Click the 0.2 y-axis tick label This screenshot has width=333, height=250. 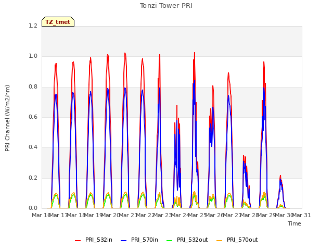[x=33, y=178]
